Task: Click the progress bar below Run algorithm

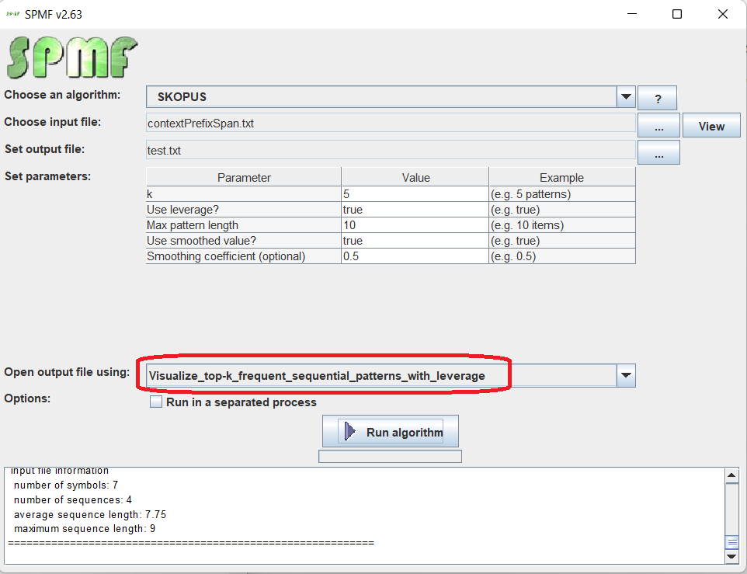Action: click(x=390, y=457)
